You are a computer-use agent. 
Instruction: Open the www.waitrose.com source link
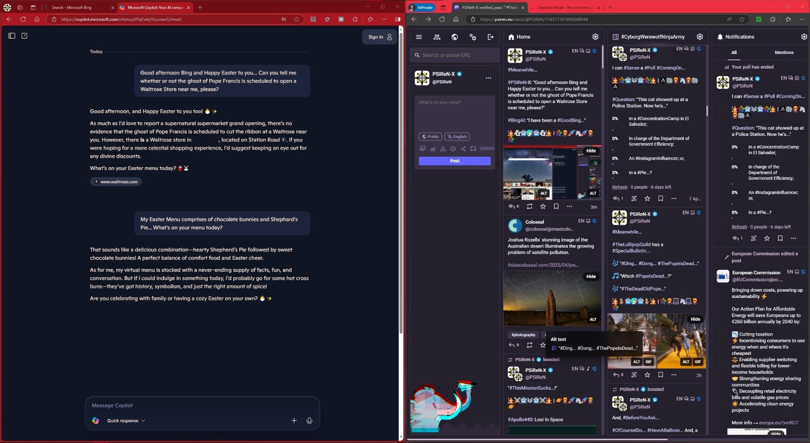coord(116,182)
